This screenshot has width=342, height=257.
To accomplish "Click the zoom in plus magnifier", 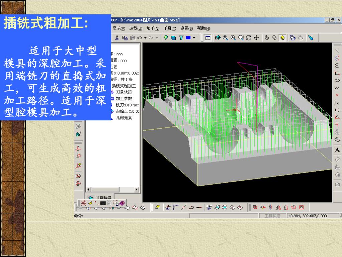I will pyautogui.click(x=233, y=38).
